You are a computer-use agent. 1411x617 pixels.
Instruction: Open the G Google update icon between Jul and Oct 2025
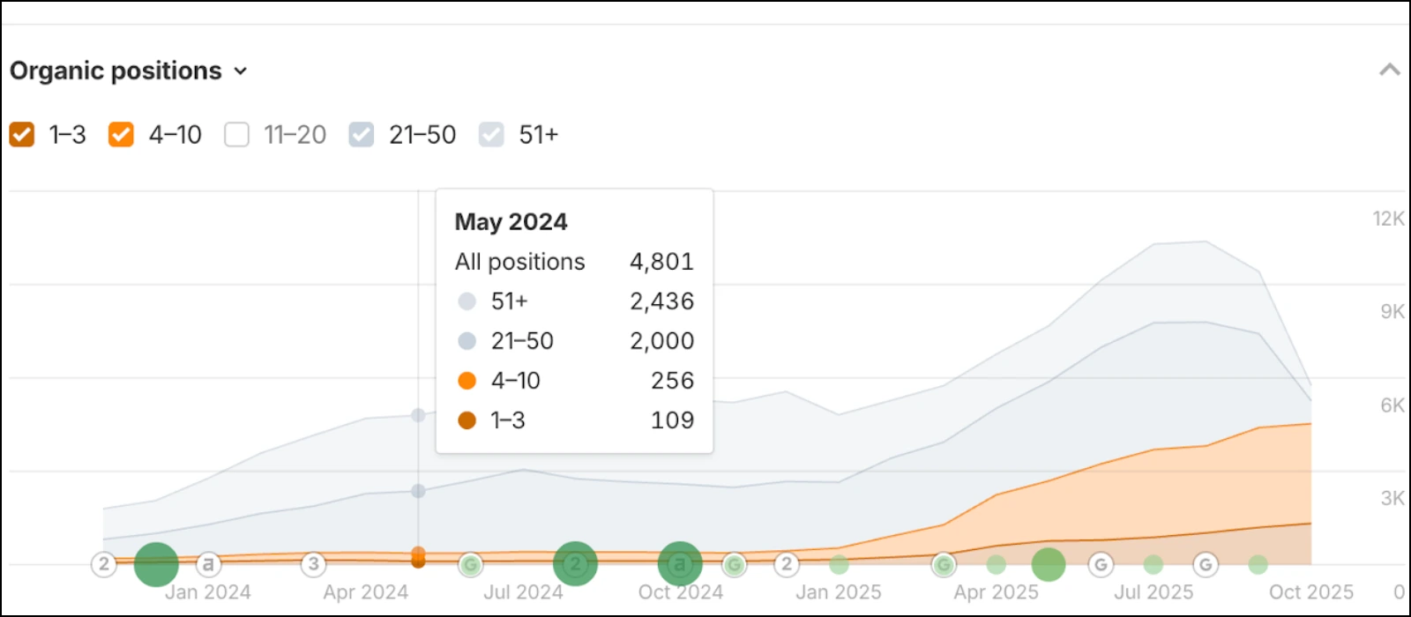[1206, 562]
